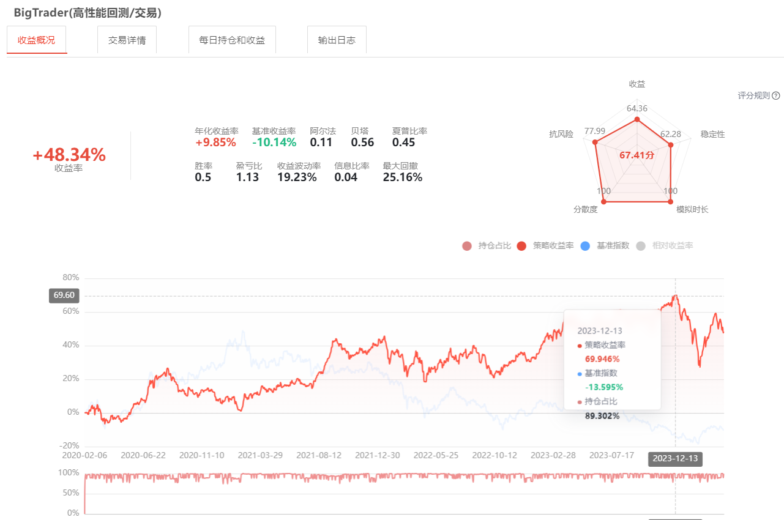This screenshot has height=520, width=784.
Task: Click the 2023-12-13 date marker on x-axis
Action: (x=675, y=459)
